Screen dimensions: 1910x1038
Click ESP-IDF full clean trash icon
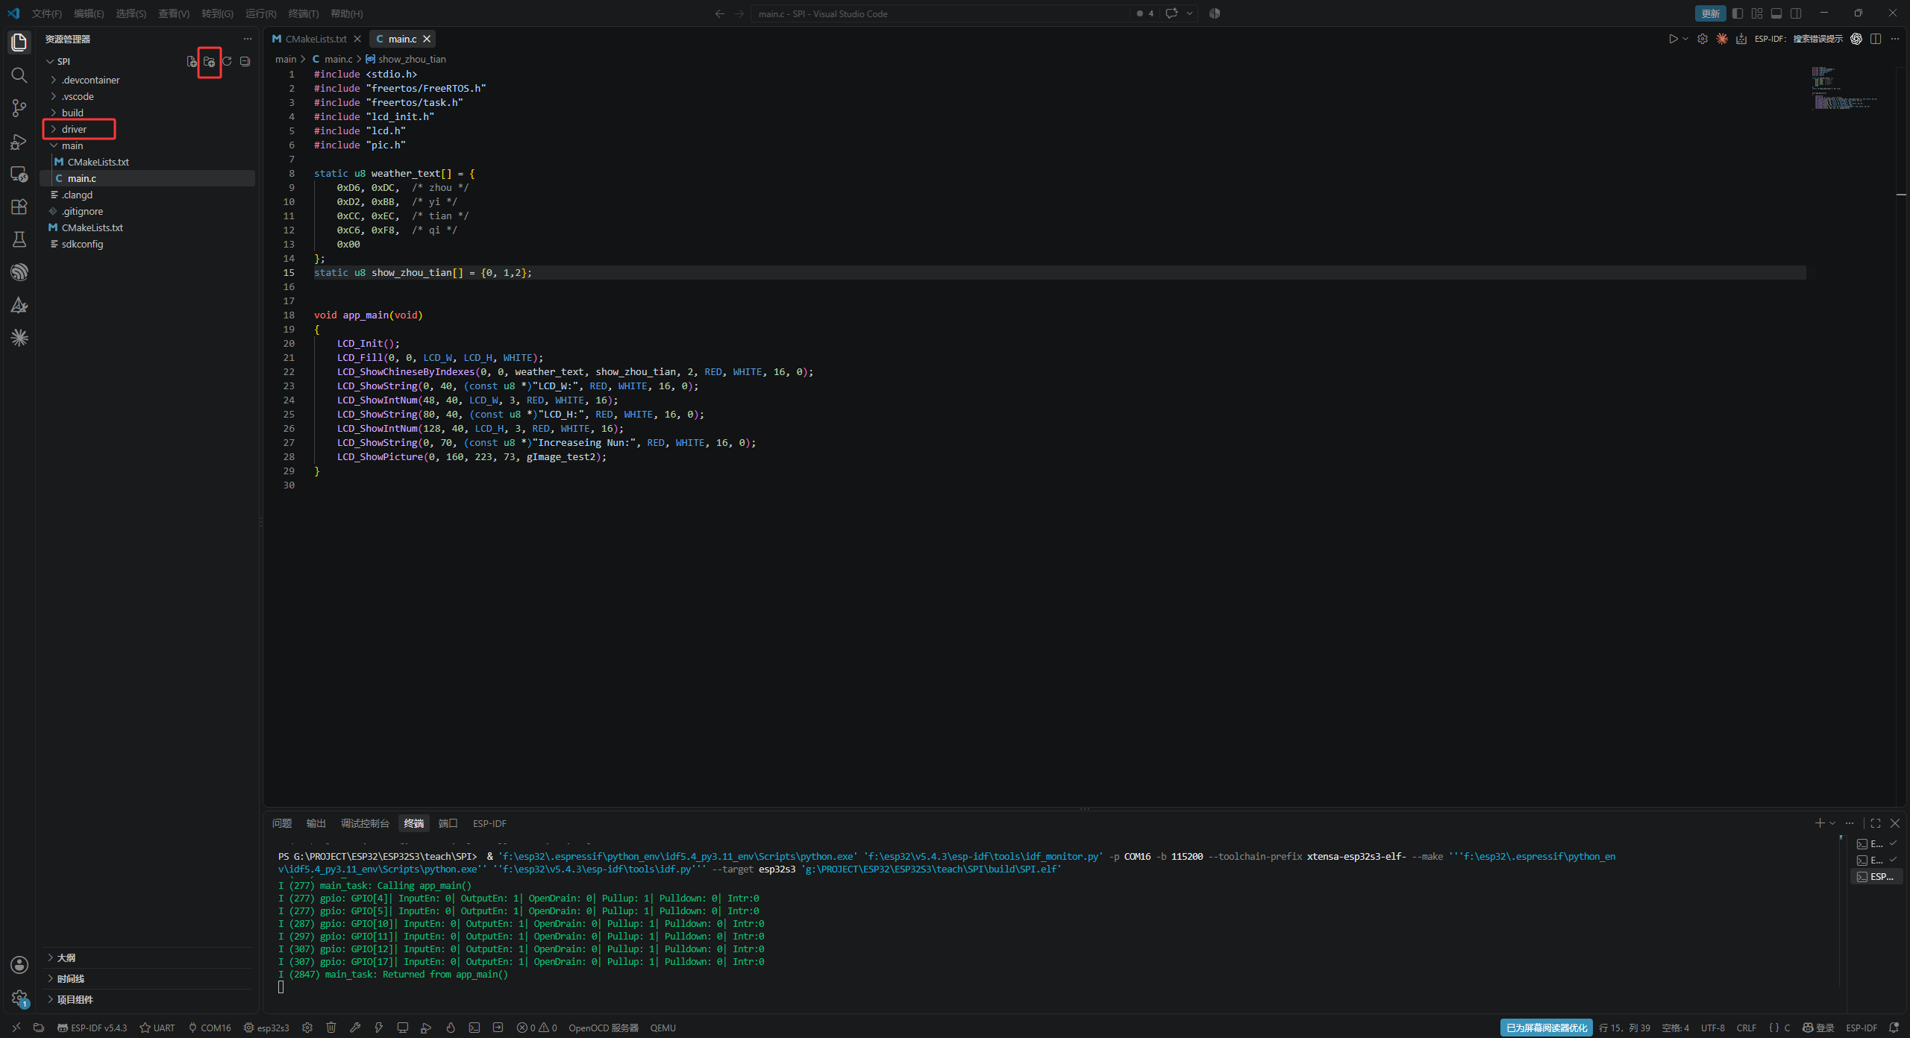coord(331,1028)
